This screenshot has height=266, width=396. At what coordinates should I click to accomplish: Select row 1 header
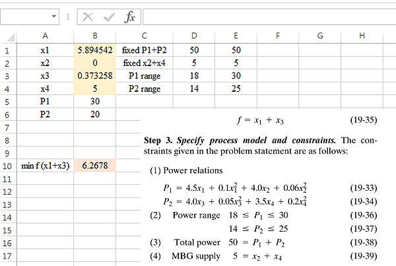click(x=7, y=51)
